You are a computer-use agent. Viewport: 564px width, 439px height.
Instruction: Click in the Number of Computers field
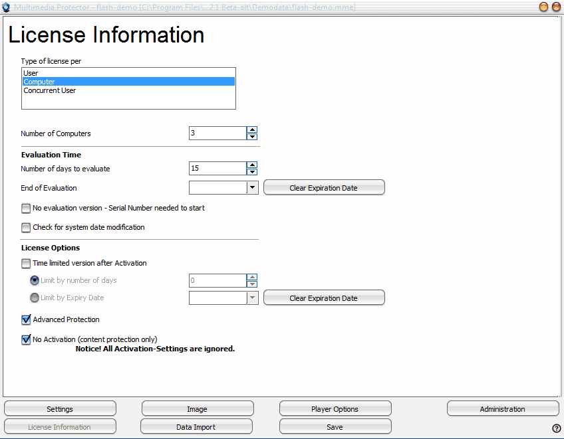pyautogui.click(x=217, y=133)
